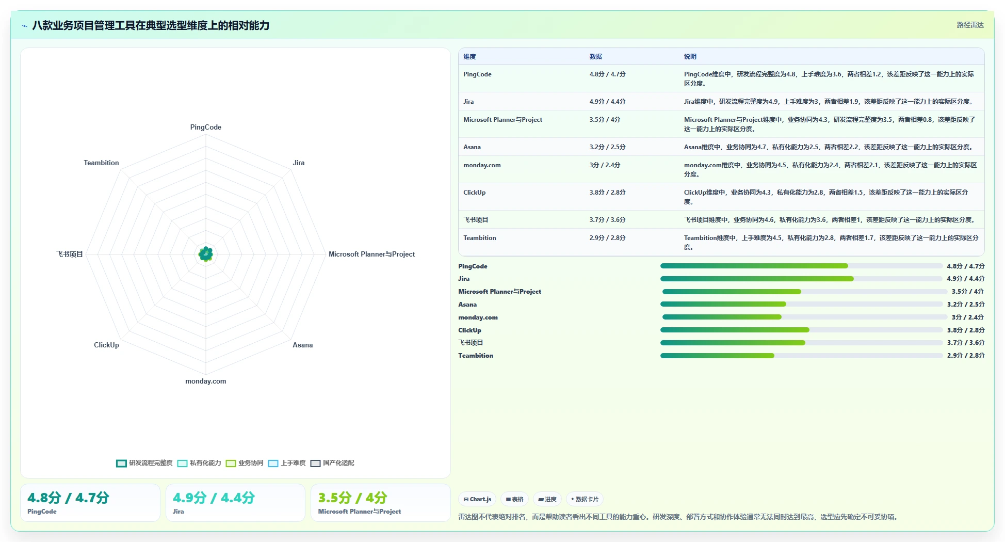
Task: Toggle the 国产化适配 legend series
Action: point(332,463)
